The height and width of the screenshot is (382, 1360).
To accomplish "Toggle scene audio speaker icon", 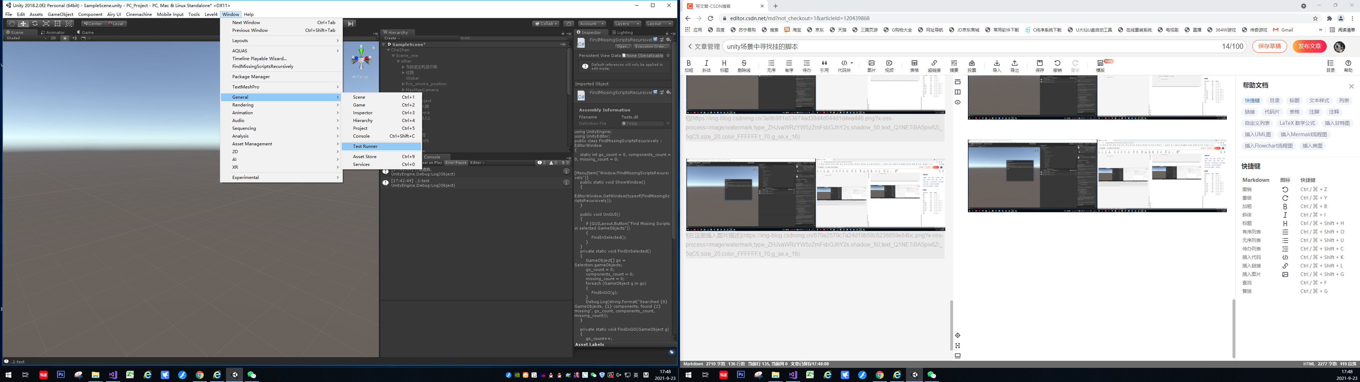I will 74,38.
